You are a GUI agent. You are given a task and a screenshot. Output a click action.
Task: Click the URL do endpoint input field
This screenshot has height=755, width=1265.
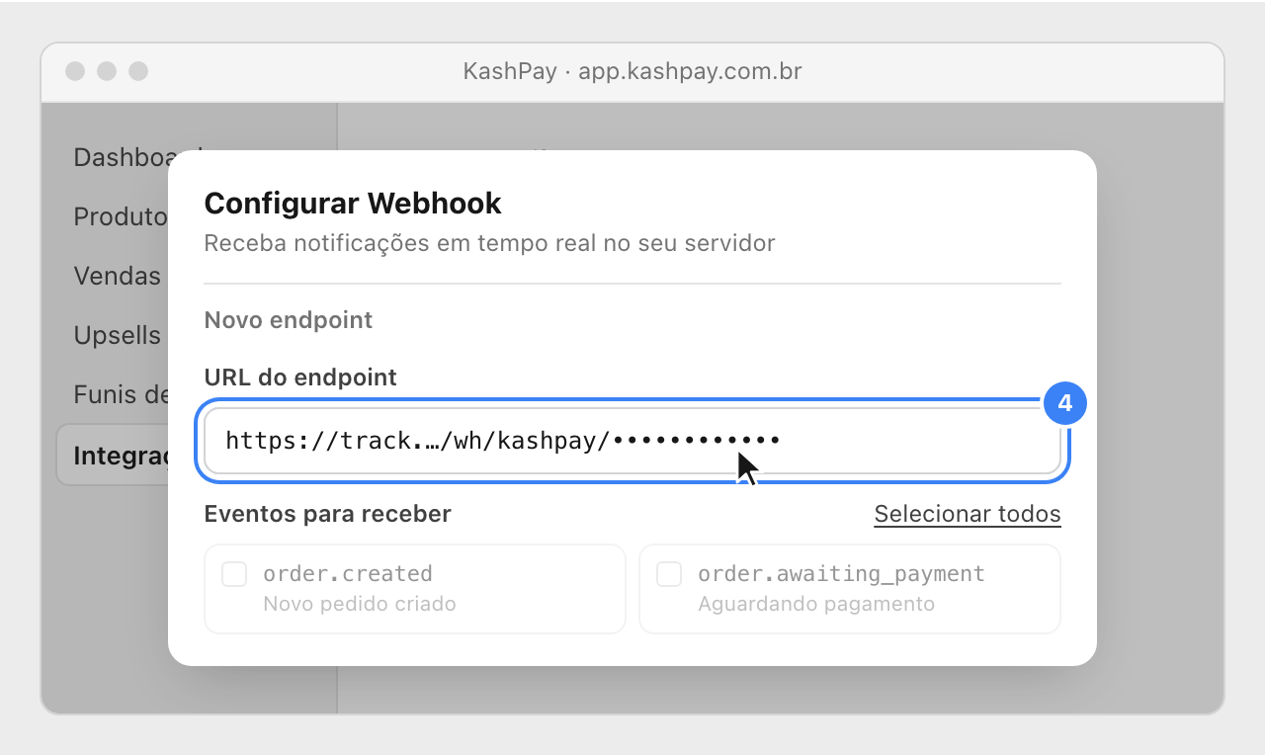(x=632, y=441)
